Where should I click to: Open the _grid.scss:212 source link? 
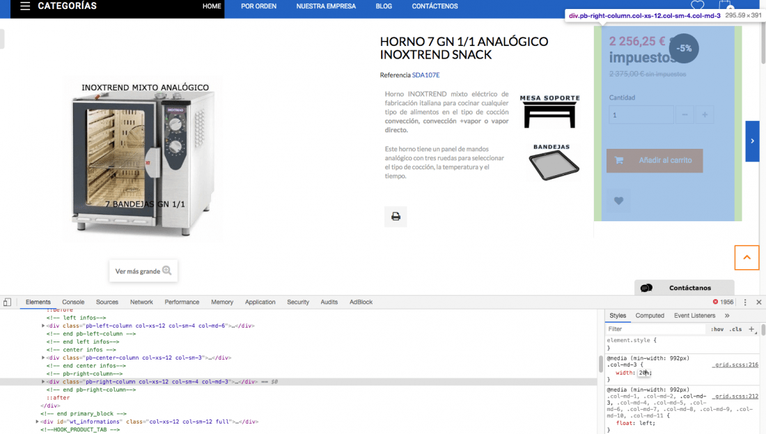pyautogui.click(x=735, y=396)
